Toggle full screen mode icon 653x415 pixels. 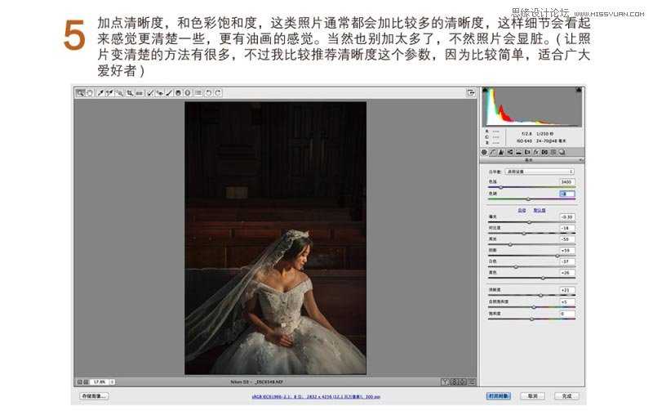click(471, 92)
